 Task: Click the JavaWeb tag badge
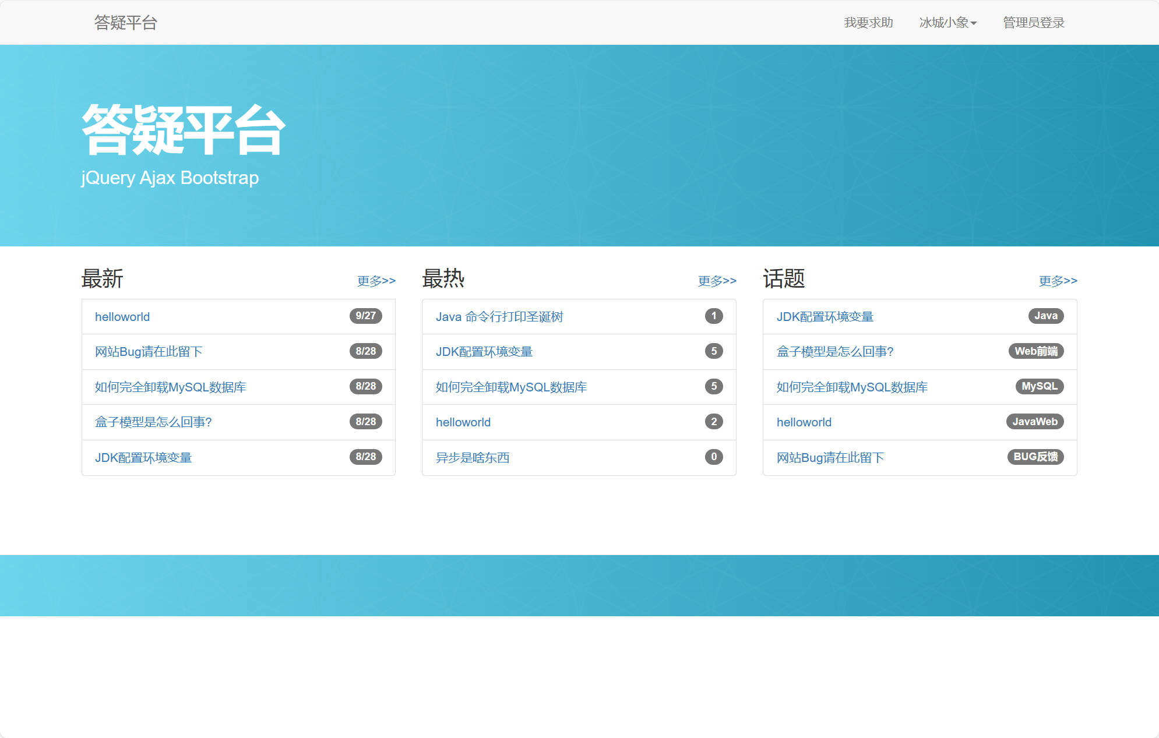(1035, 421)
